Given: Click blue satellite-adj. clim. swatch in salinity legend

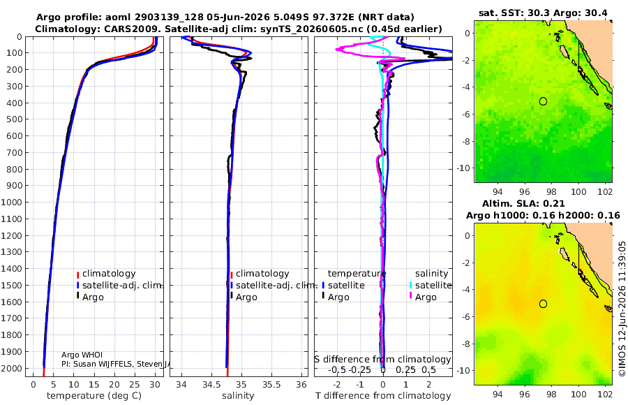Looking at the screenshot, I should (232, 286).
